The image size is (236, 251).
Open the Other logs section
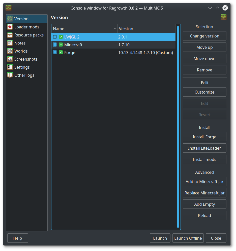tap(24, 75)
